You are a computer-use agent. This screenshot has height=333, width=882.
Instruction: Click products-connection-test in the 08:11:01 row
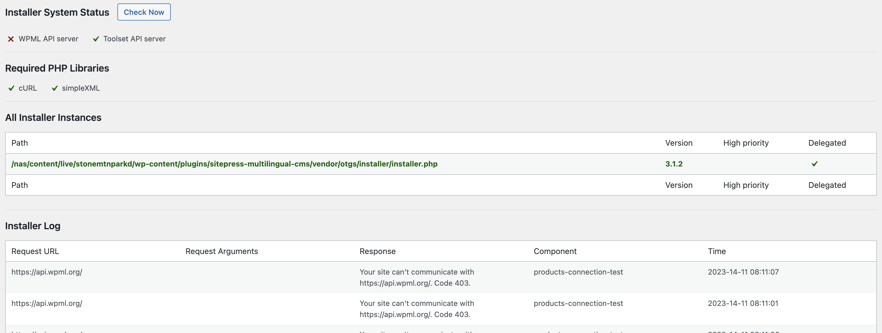578,303
